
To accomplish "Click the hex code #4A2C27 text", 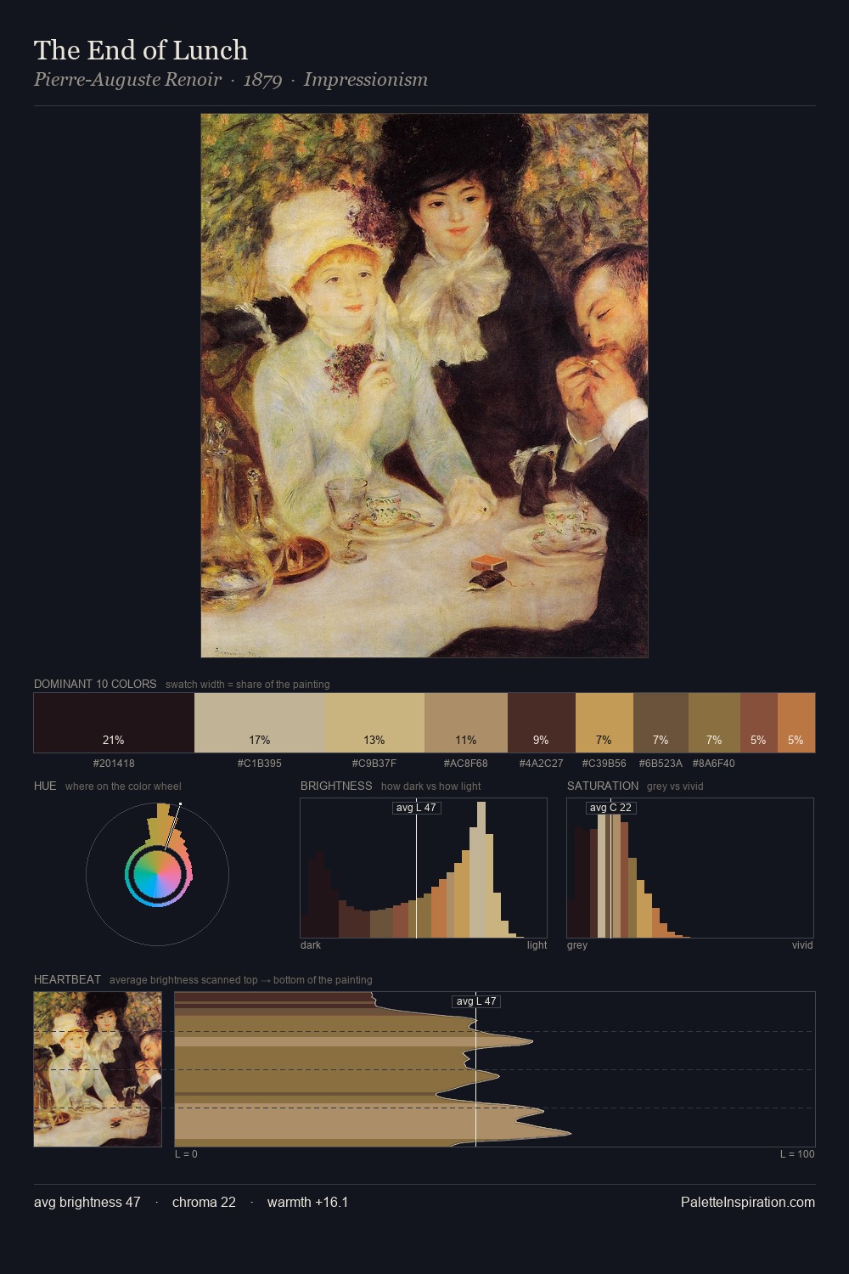I will (x=541, y=764).
